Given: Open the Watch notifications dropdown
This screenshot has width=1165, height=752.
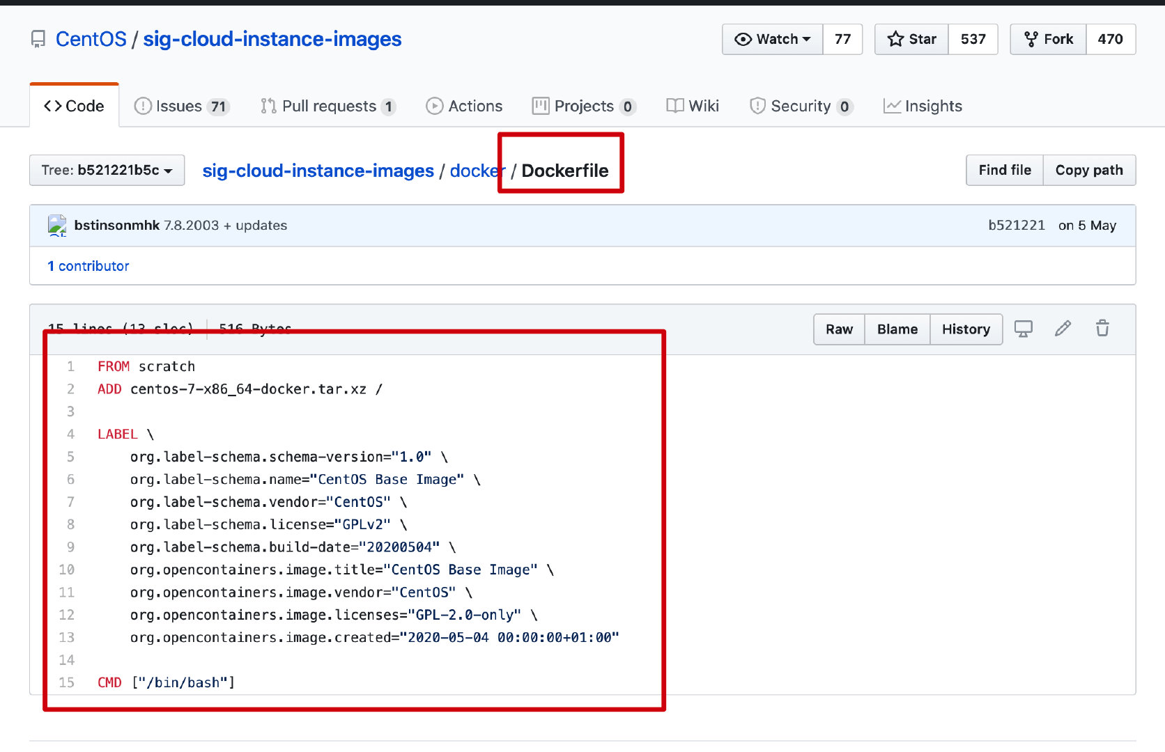Looking at the screenshot, I should click(773, 39).
